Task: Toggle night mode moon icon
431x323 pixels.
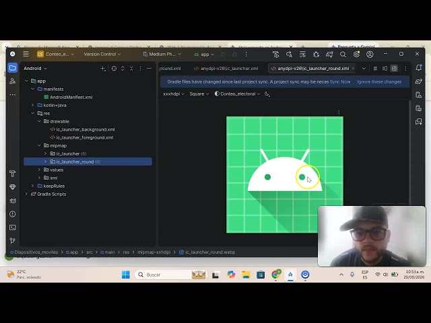Action: click(x=267, y=94)
